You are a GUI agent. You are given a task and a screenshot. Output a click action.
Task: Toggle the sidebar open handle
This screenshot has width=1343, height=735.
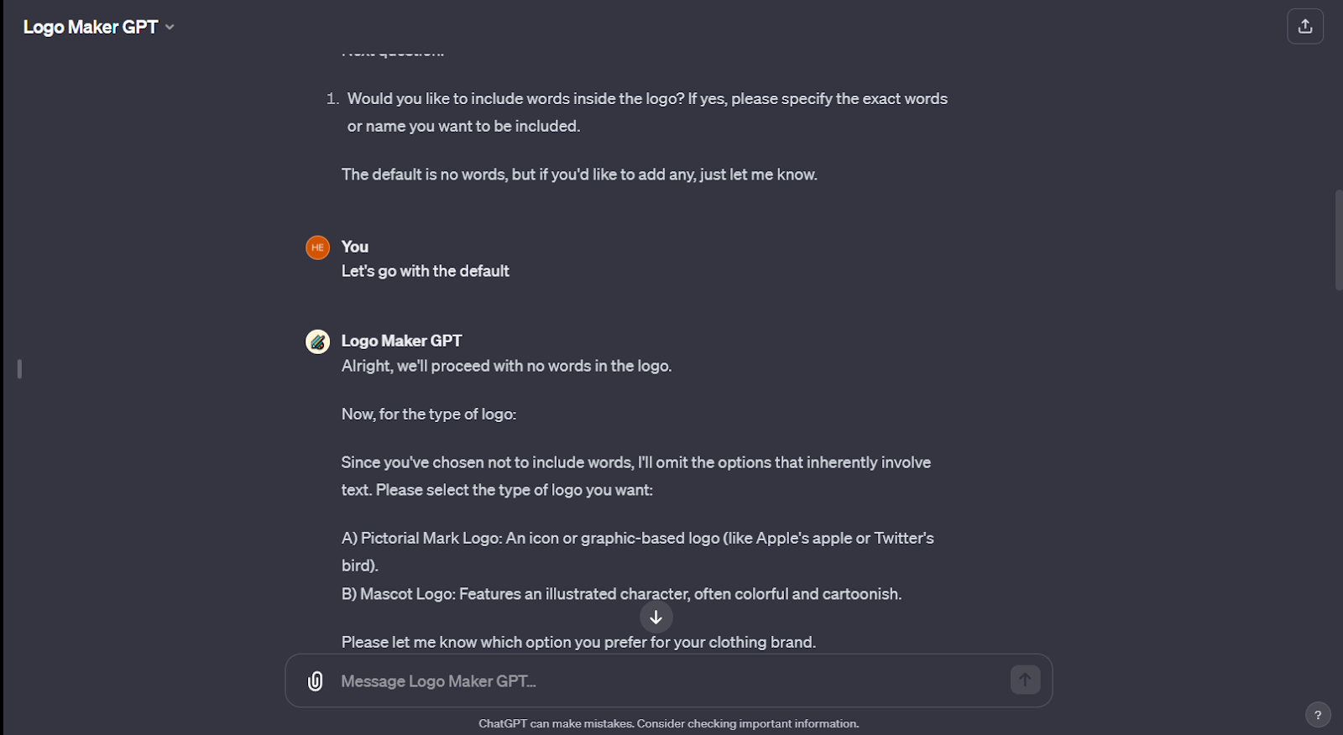19,368
